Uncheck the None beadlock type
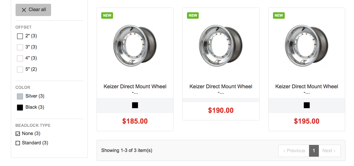 (x=18, y=134)
